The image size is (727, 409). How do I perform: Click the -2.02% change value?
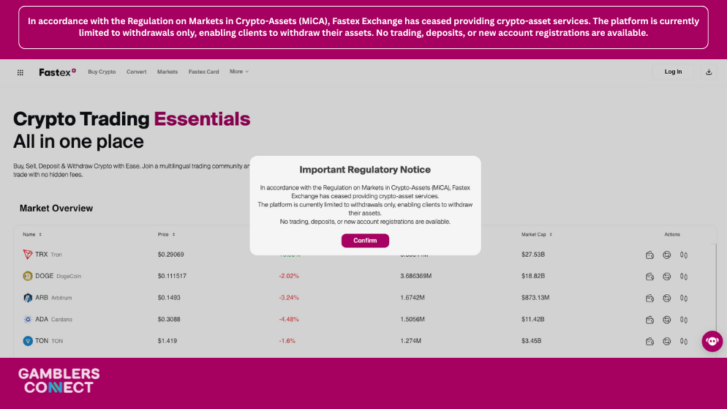click(x=289, y=276)
